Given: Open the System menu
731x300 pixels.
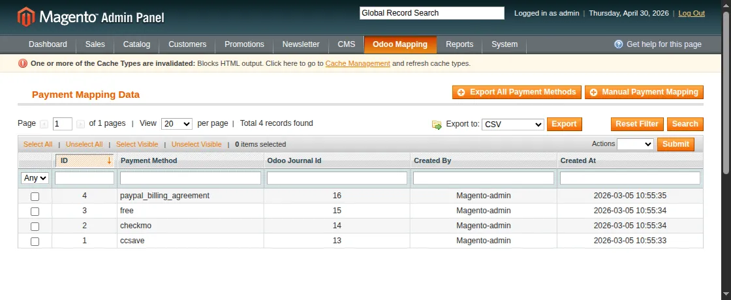Looking at the screenshot, I should click(505, 44).
